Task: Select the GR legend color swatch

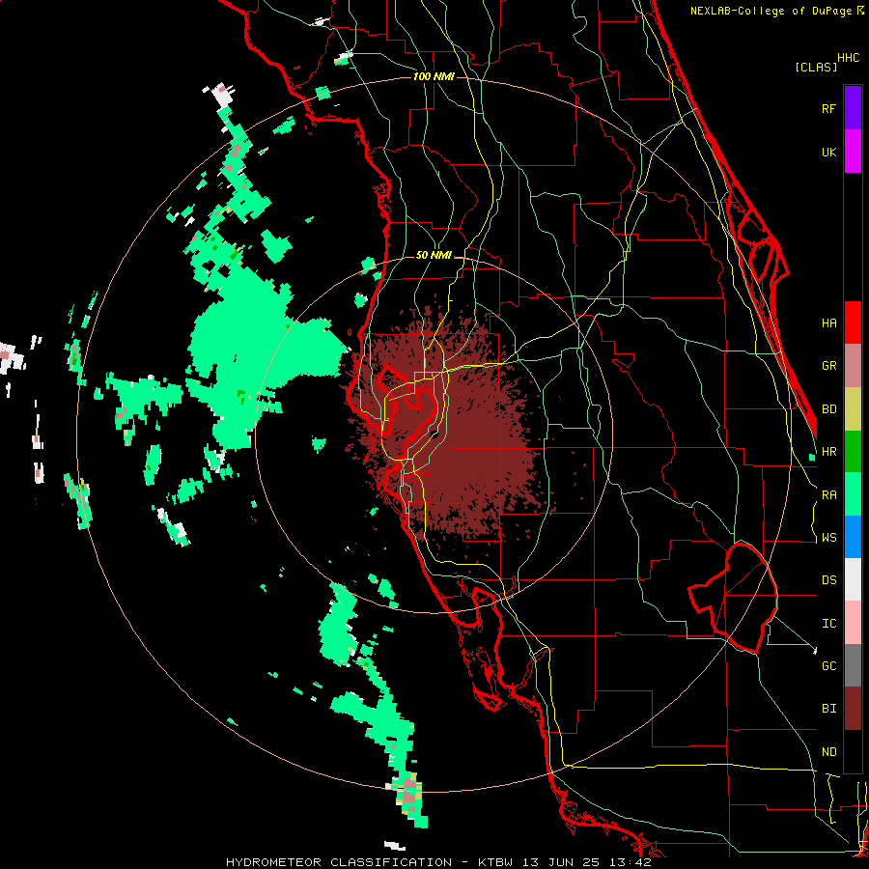Action: (853, 366)
